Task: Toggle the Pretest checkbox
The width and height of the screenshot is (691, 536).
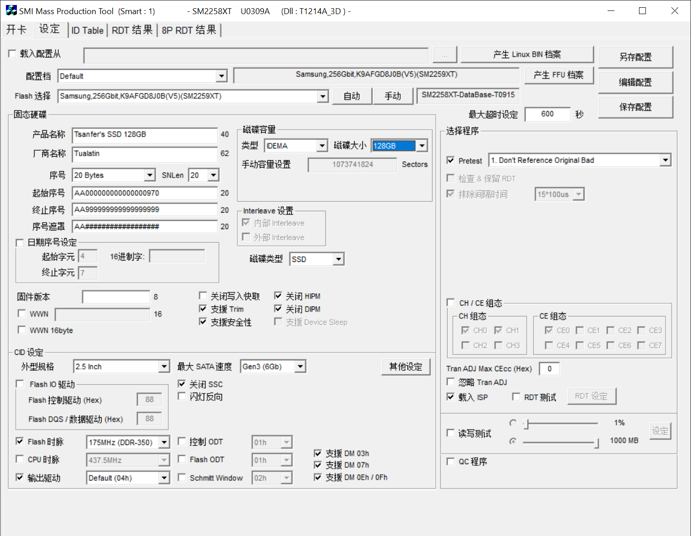Action: [x=451, y=160]
